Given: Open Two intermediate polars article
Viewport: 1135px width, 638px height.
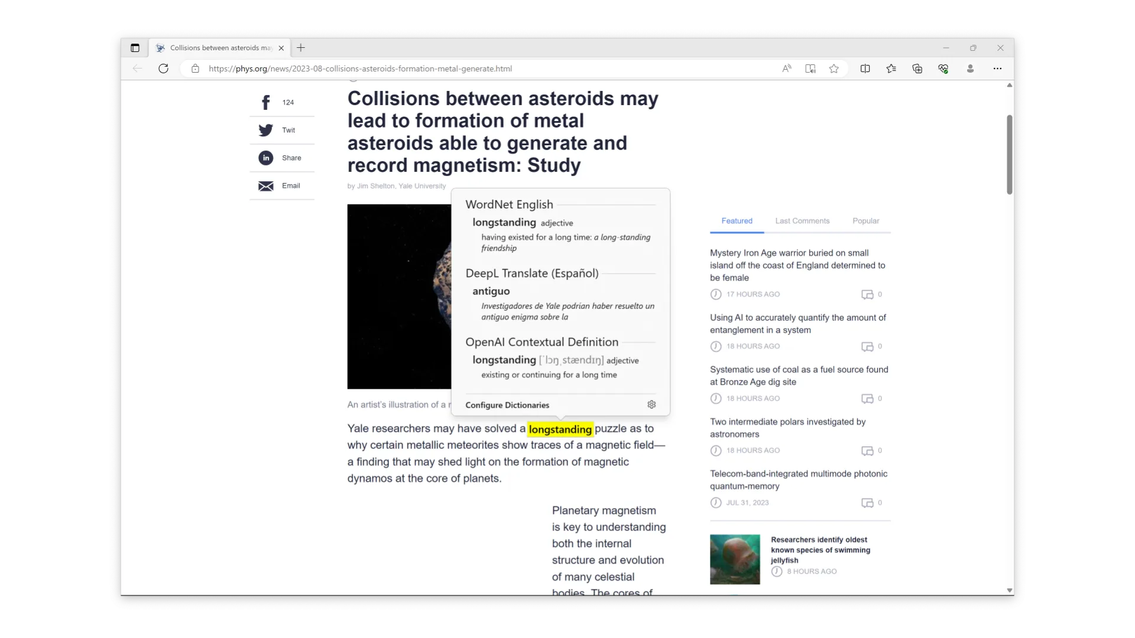Looking at the screenshot, I should [x=787, y=428].
